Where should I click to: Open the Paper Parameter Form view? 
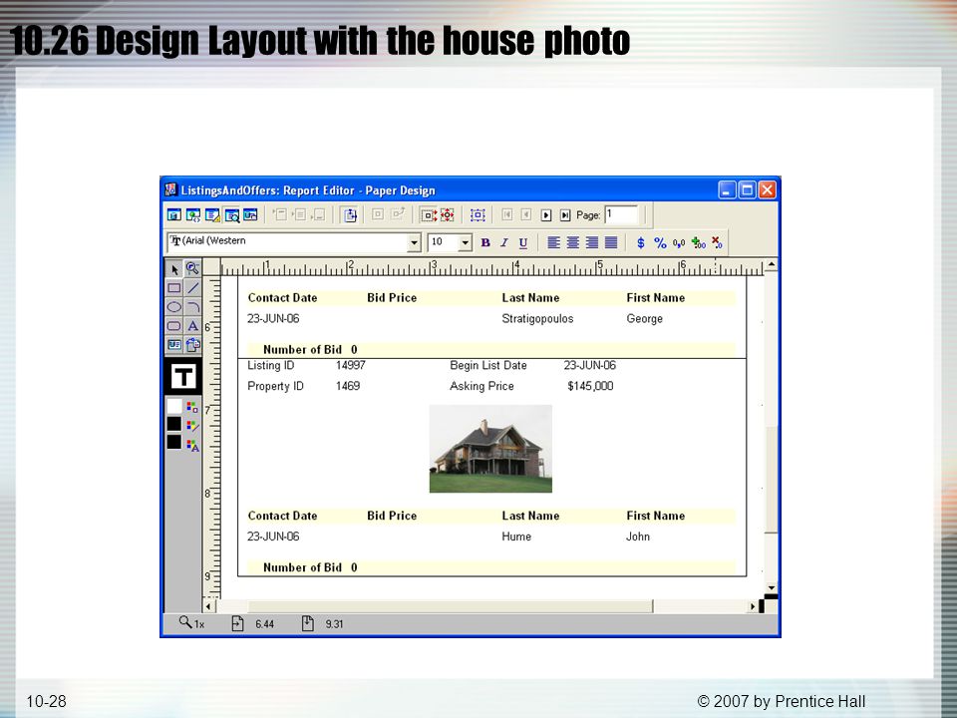pyautogui.click(x=250, y=215)
